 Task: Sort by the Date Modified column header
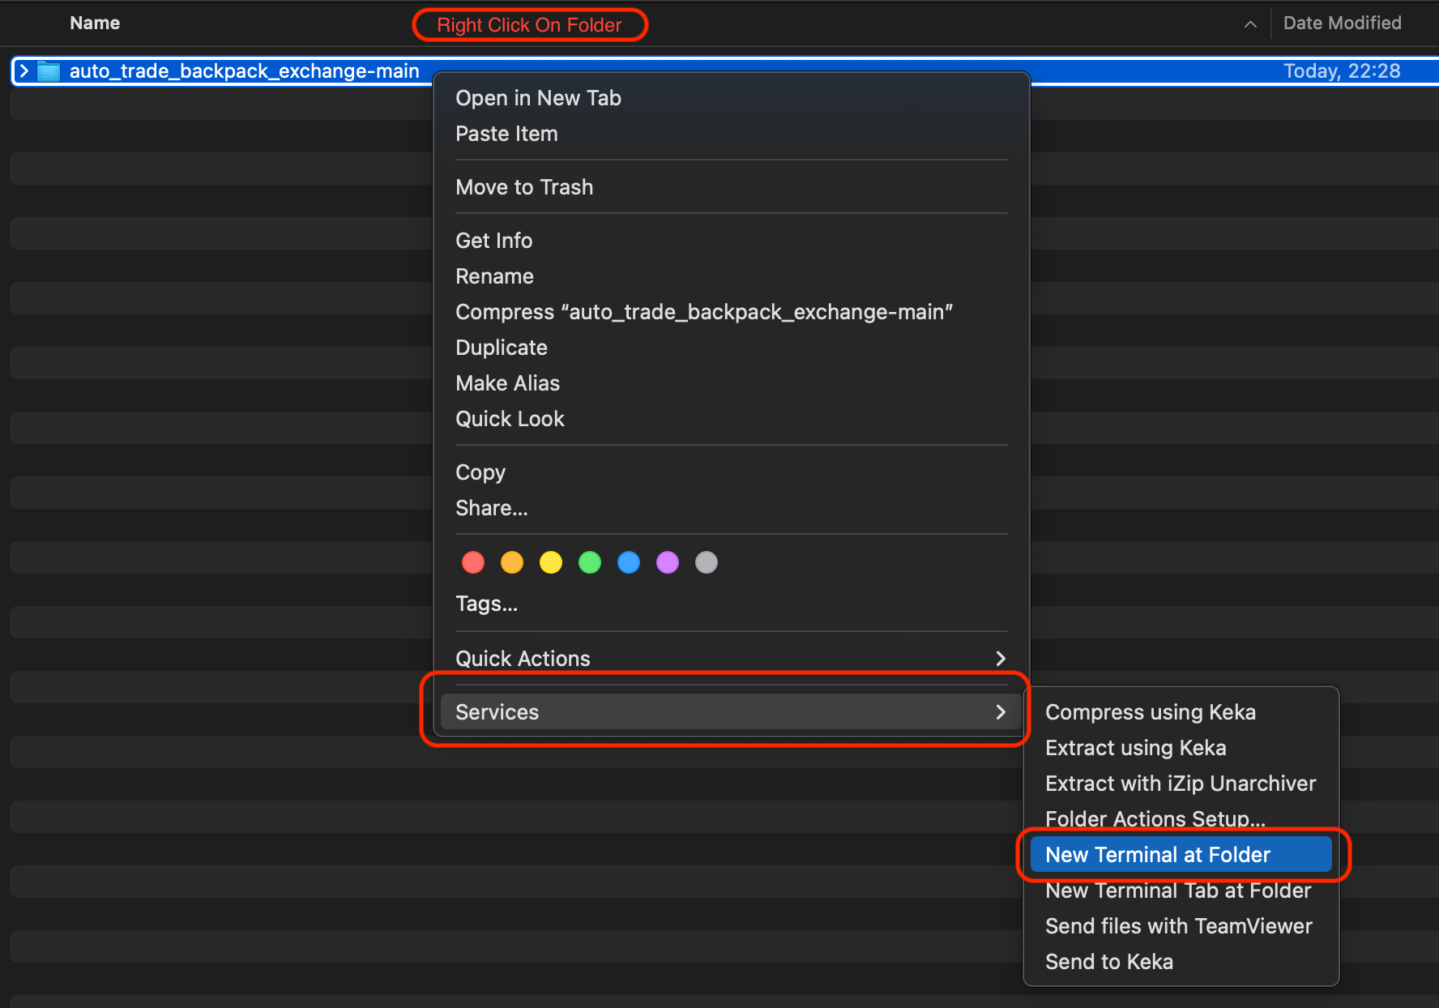1343,23
